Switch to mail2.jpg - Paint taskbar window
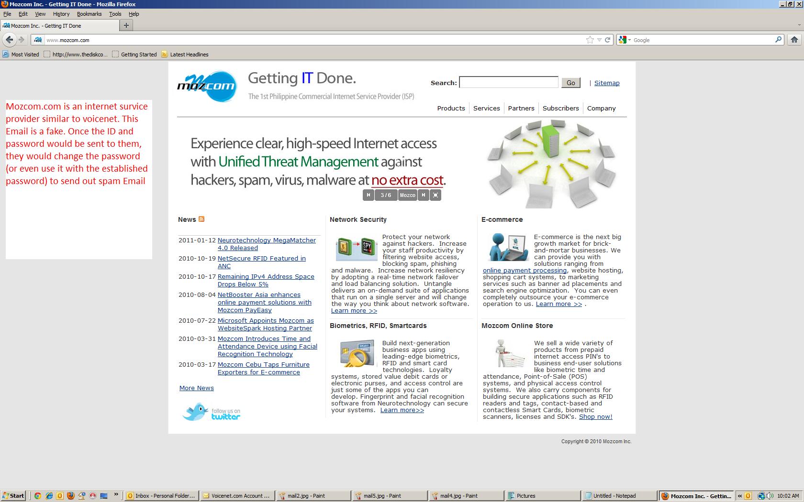 pos(313,496)
